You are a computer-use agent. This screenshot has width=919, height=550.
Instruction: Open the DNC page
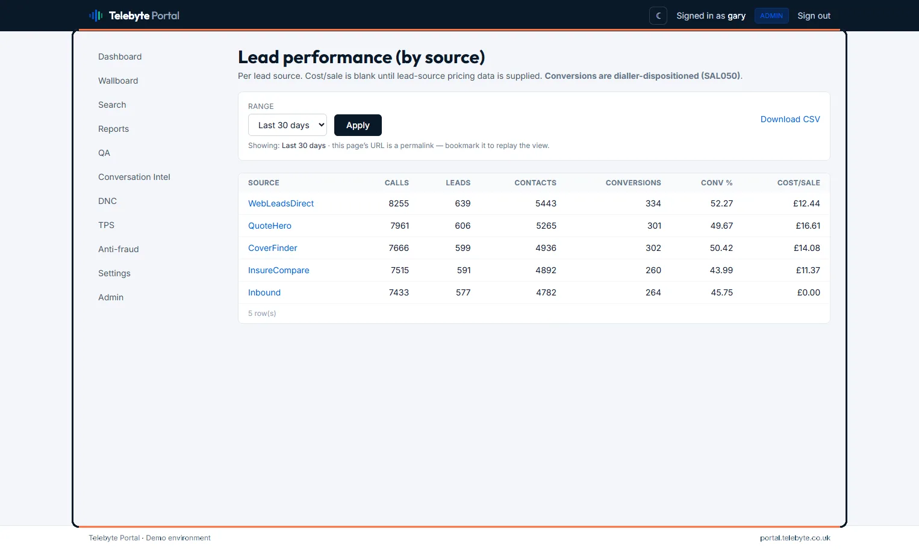[x=107, y=201]
